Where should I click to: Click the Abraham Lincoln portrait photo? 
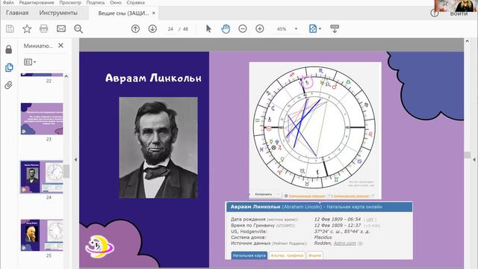coord(158,148)
